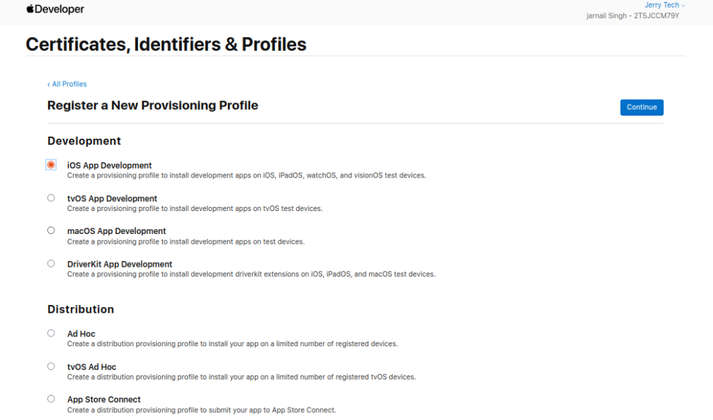
Task: Click the blue Continue button
Action: 641,107
